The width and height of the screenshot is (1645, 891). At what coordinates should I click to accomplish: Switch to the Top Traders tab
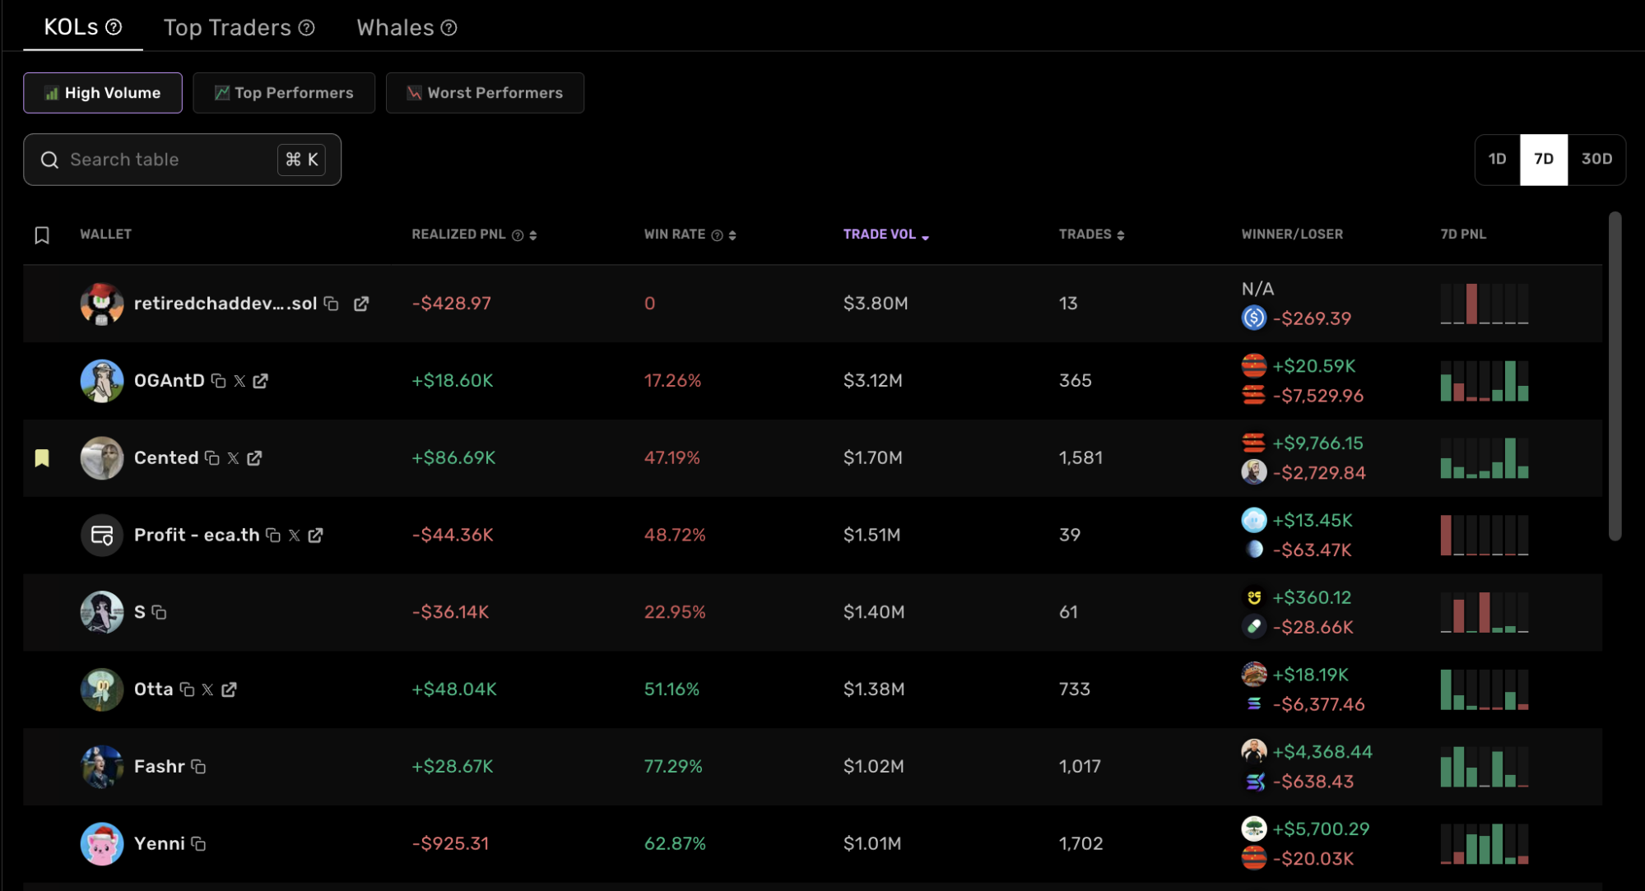[x=228, y=27]
